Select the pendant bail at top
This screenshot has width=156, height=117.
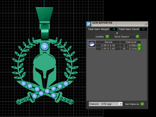(45, 23)
